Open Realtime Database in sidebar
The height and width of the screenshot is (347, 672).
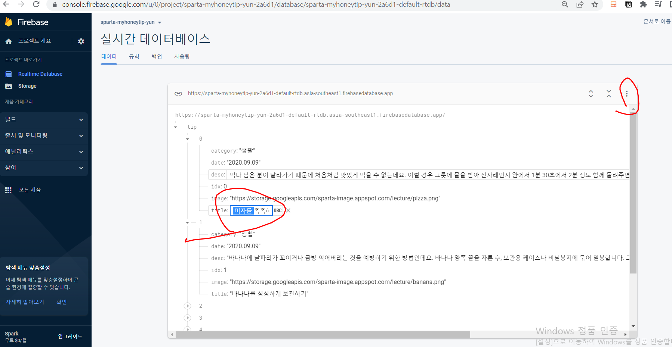pyautogui.click(x=40, y=74)
